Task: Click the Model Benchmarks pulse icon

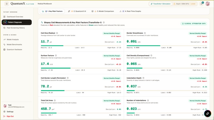Action: (x=4, y=45)
